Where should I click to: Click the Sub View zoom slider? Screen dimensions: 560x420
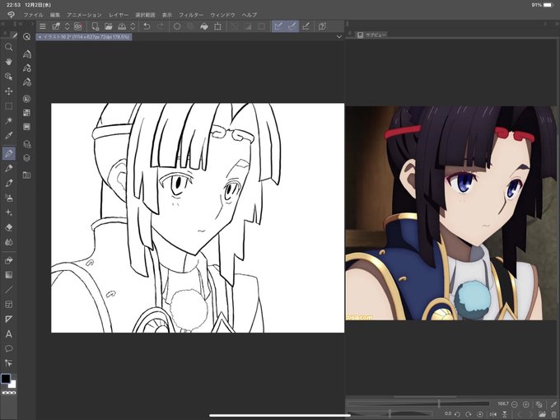418,404
